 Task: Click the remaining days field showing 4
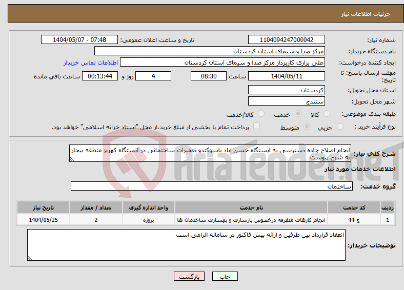coord(153,76)
